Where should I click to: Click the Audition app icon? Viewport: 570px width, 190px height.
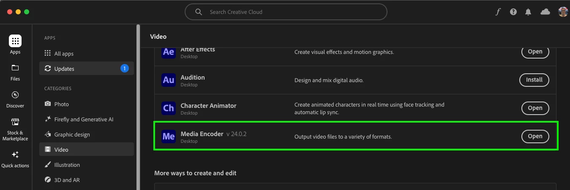click(x=169, y=80)
